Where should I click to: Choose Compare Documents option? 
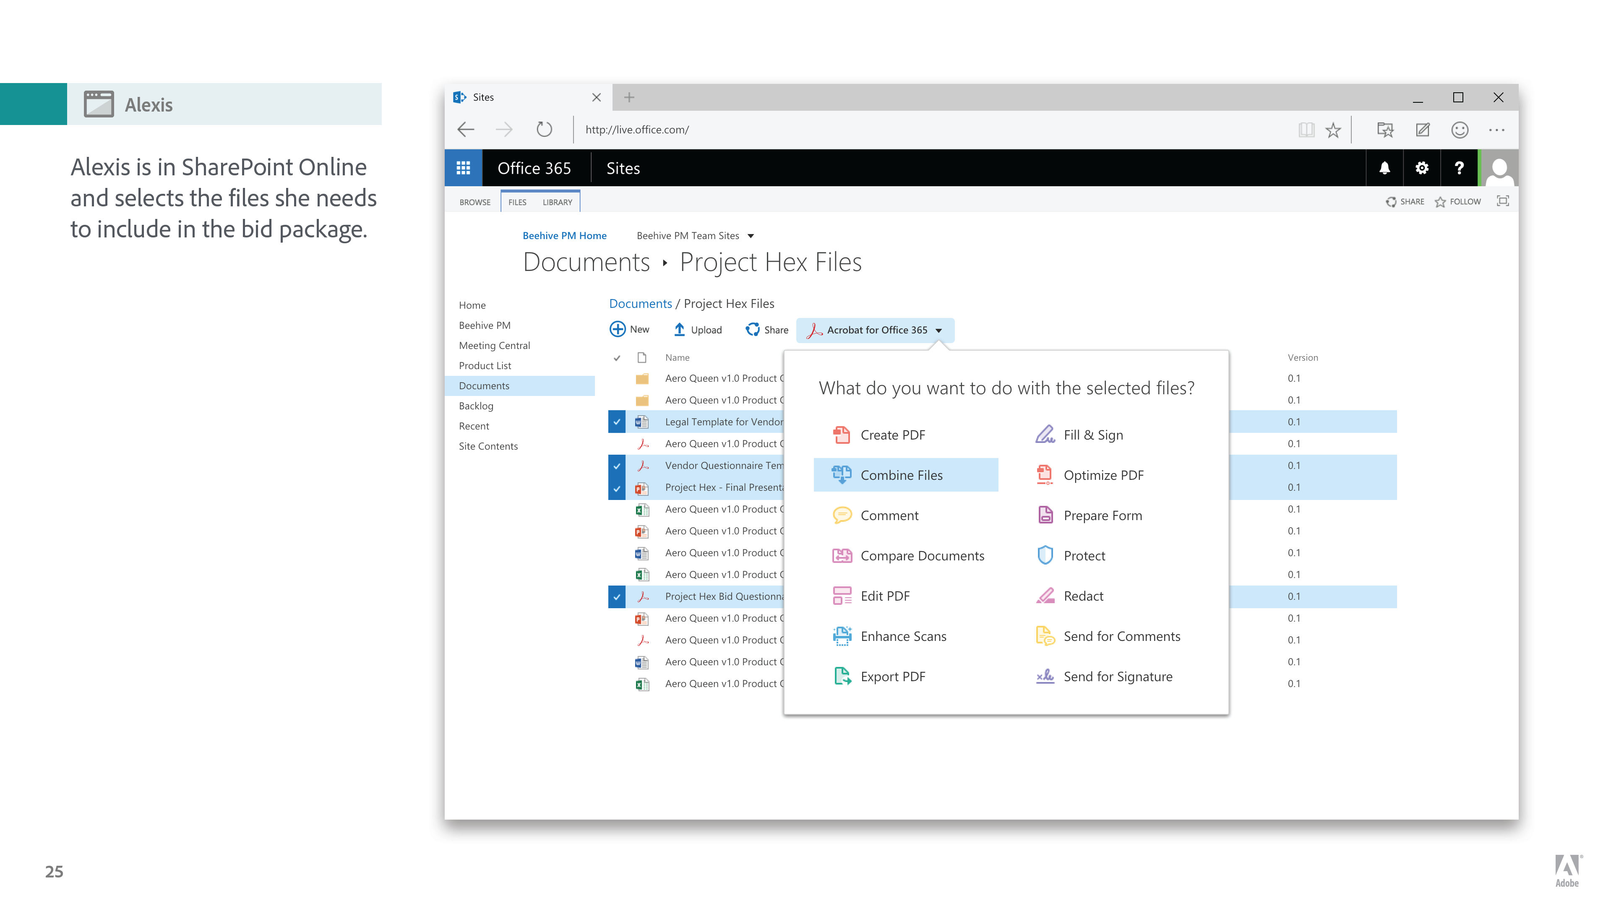[x=908, y=555]
